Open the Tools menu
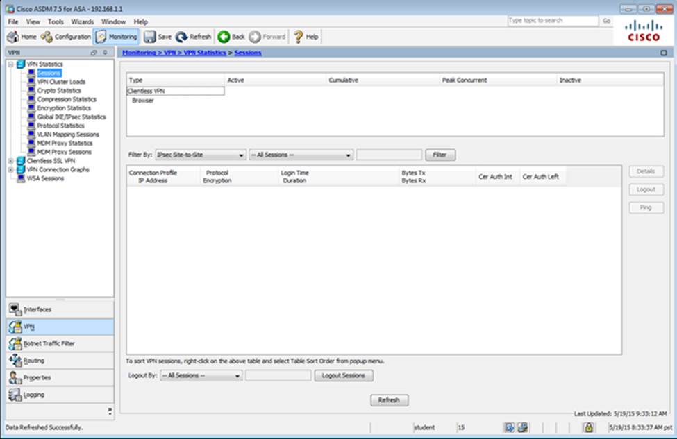Image resolution: width=677 pixels, height=439 pixels. click(55, 21)
